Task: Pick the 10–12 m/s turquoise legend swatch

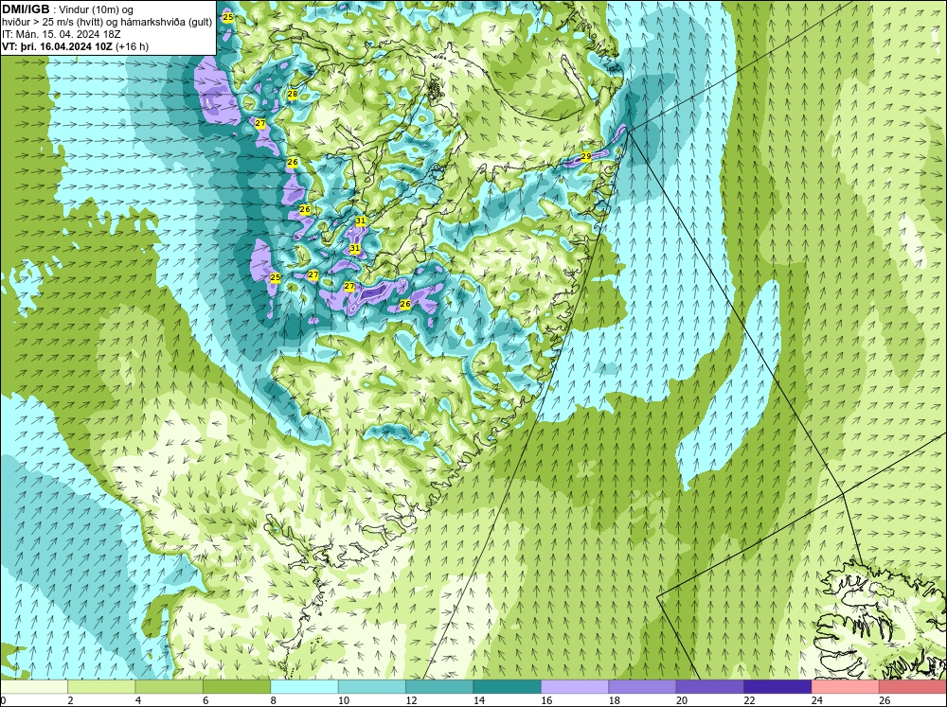Action: tap(372, 686)
